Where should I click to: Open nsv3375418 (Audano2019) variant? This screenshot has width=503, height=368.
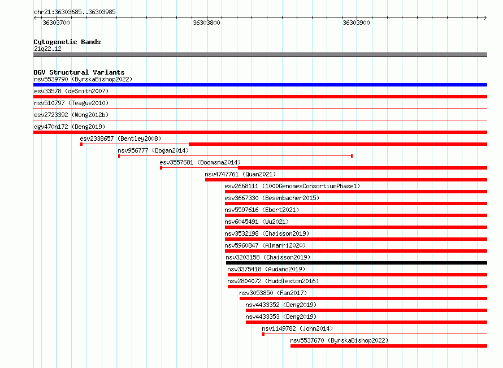click(266, 269)
